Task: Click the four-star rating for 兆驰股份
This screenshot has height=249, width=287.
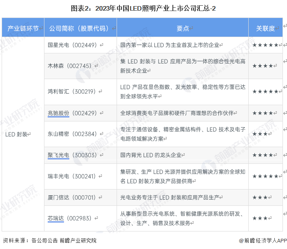Action: pos(263,113)
